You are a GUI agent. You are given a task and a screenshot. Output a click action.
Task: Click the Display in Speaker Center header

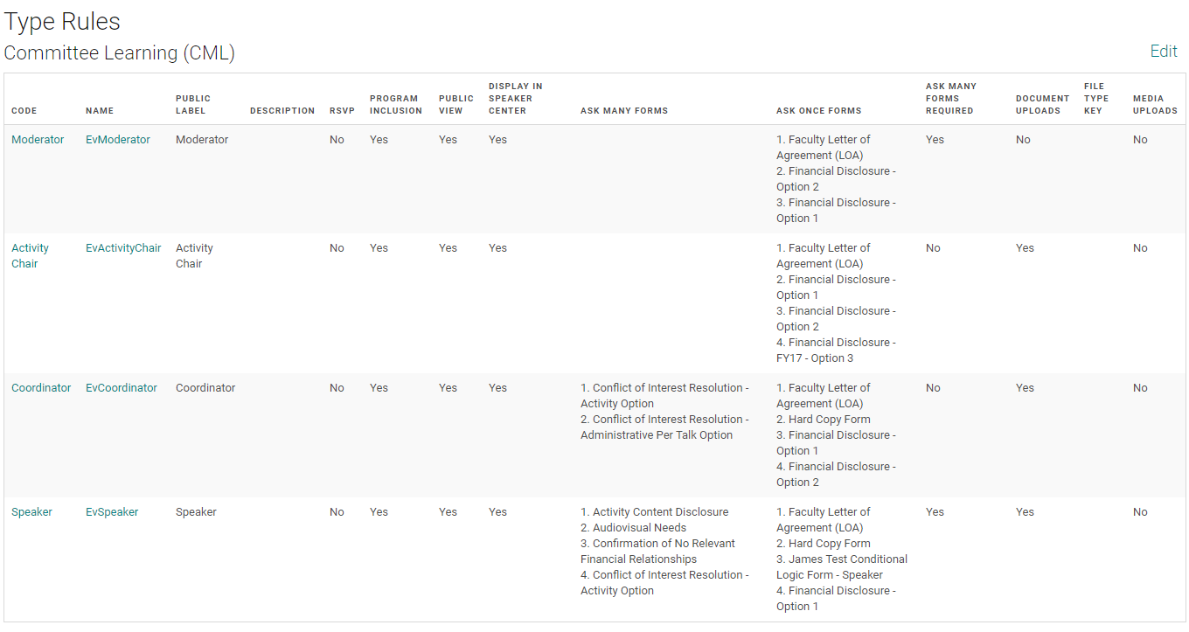(515, 99)
